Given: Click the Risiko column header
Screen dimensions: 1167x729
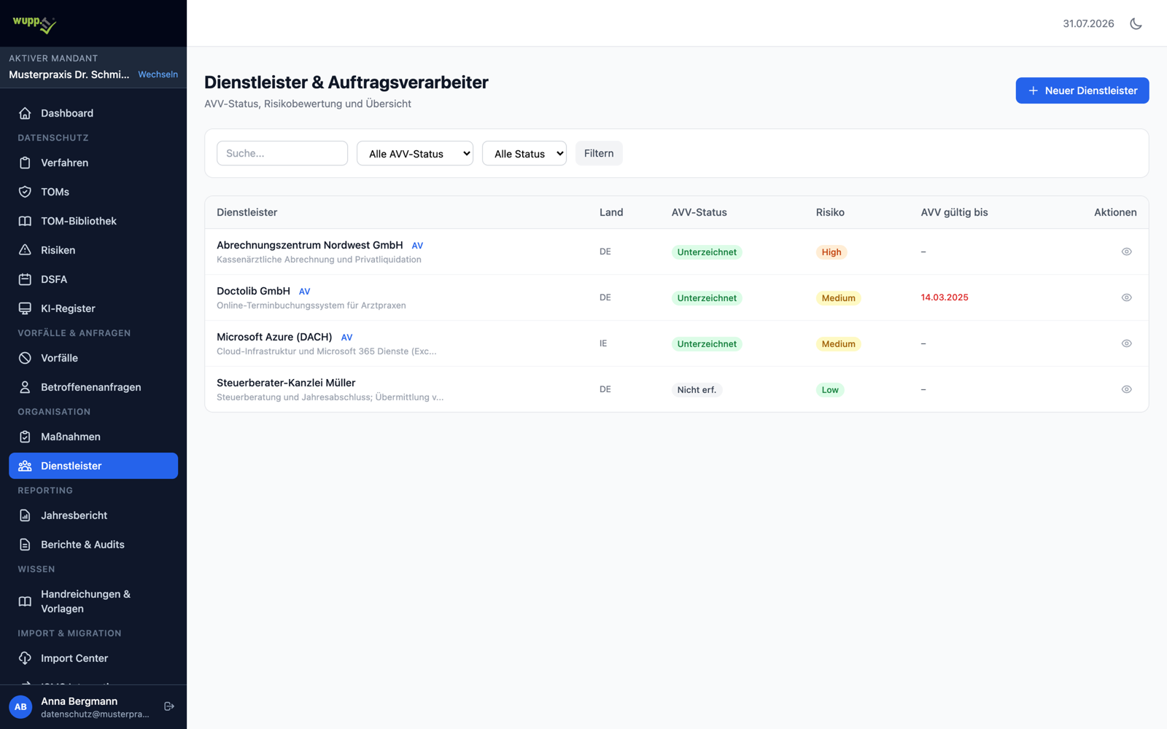Looking at the screenshot, I should pyautogui.click(x=830, y=212).
